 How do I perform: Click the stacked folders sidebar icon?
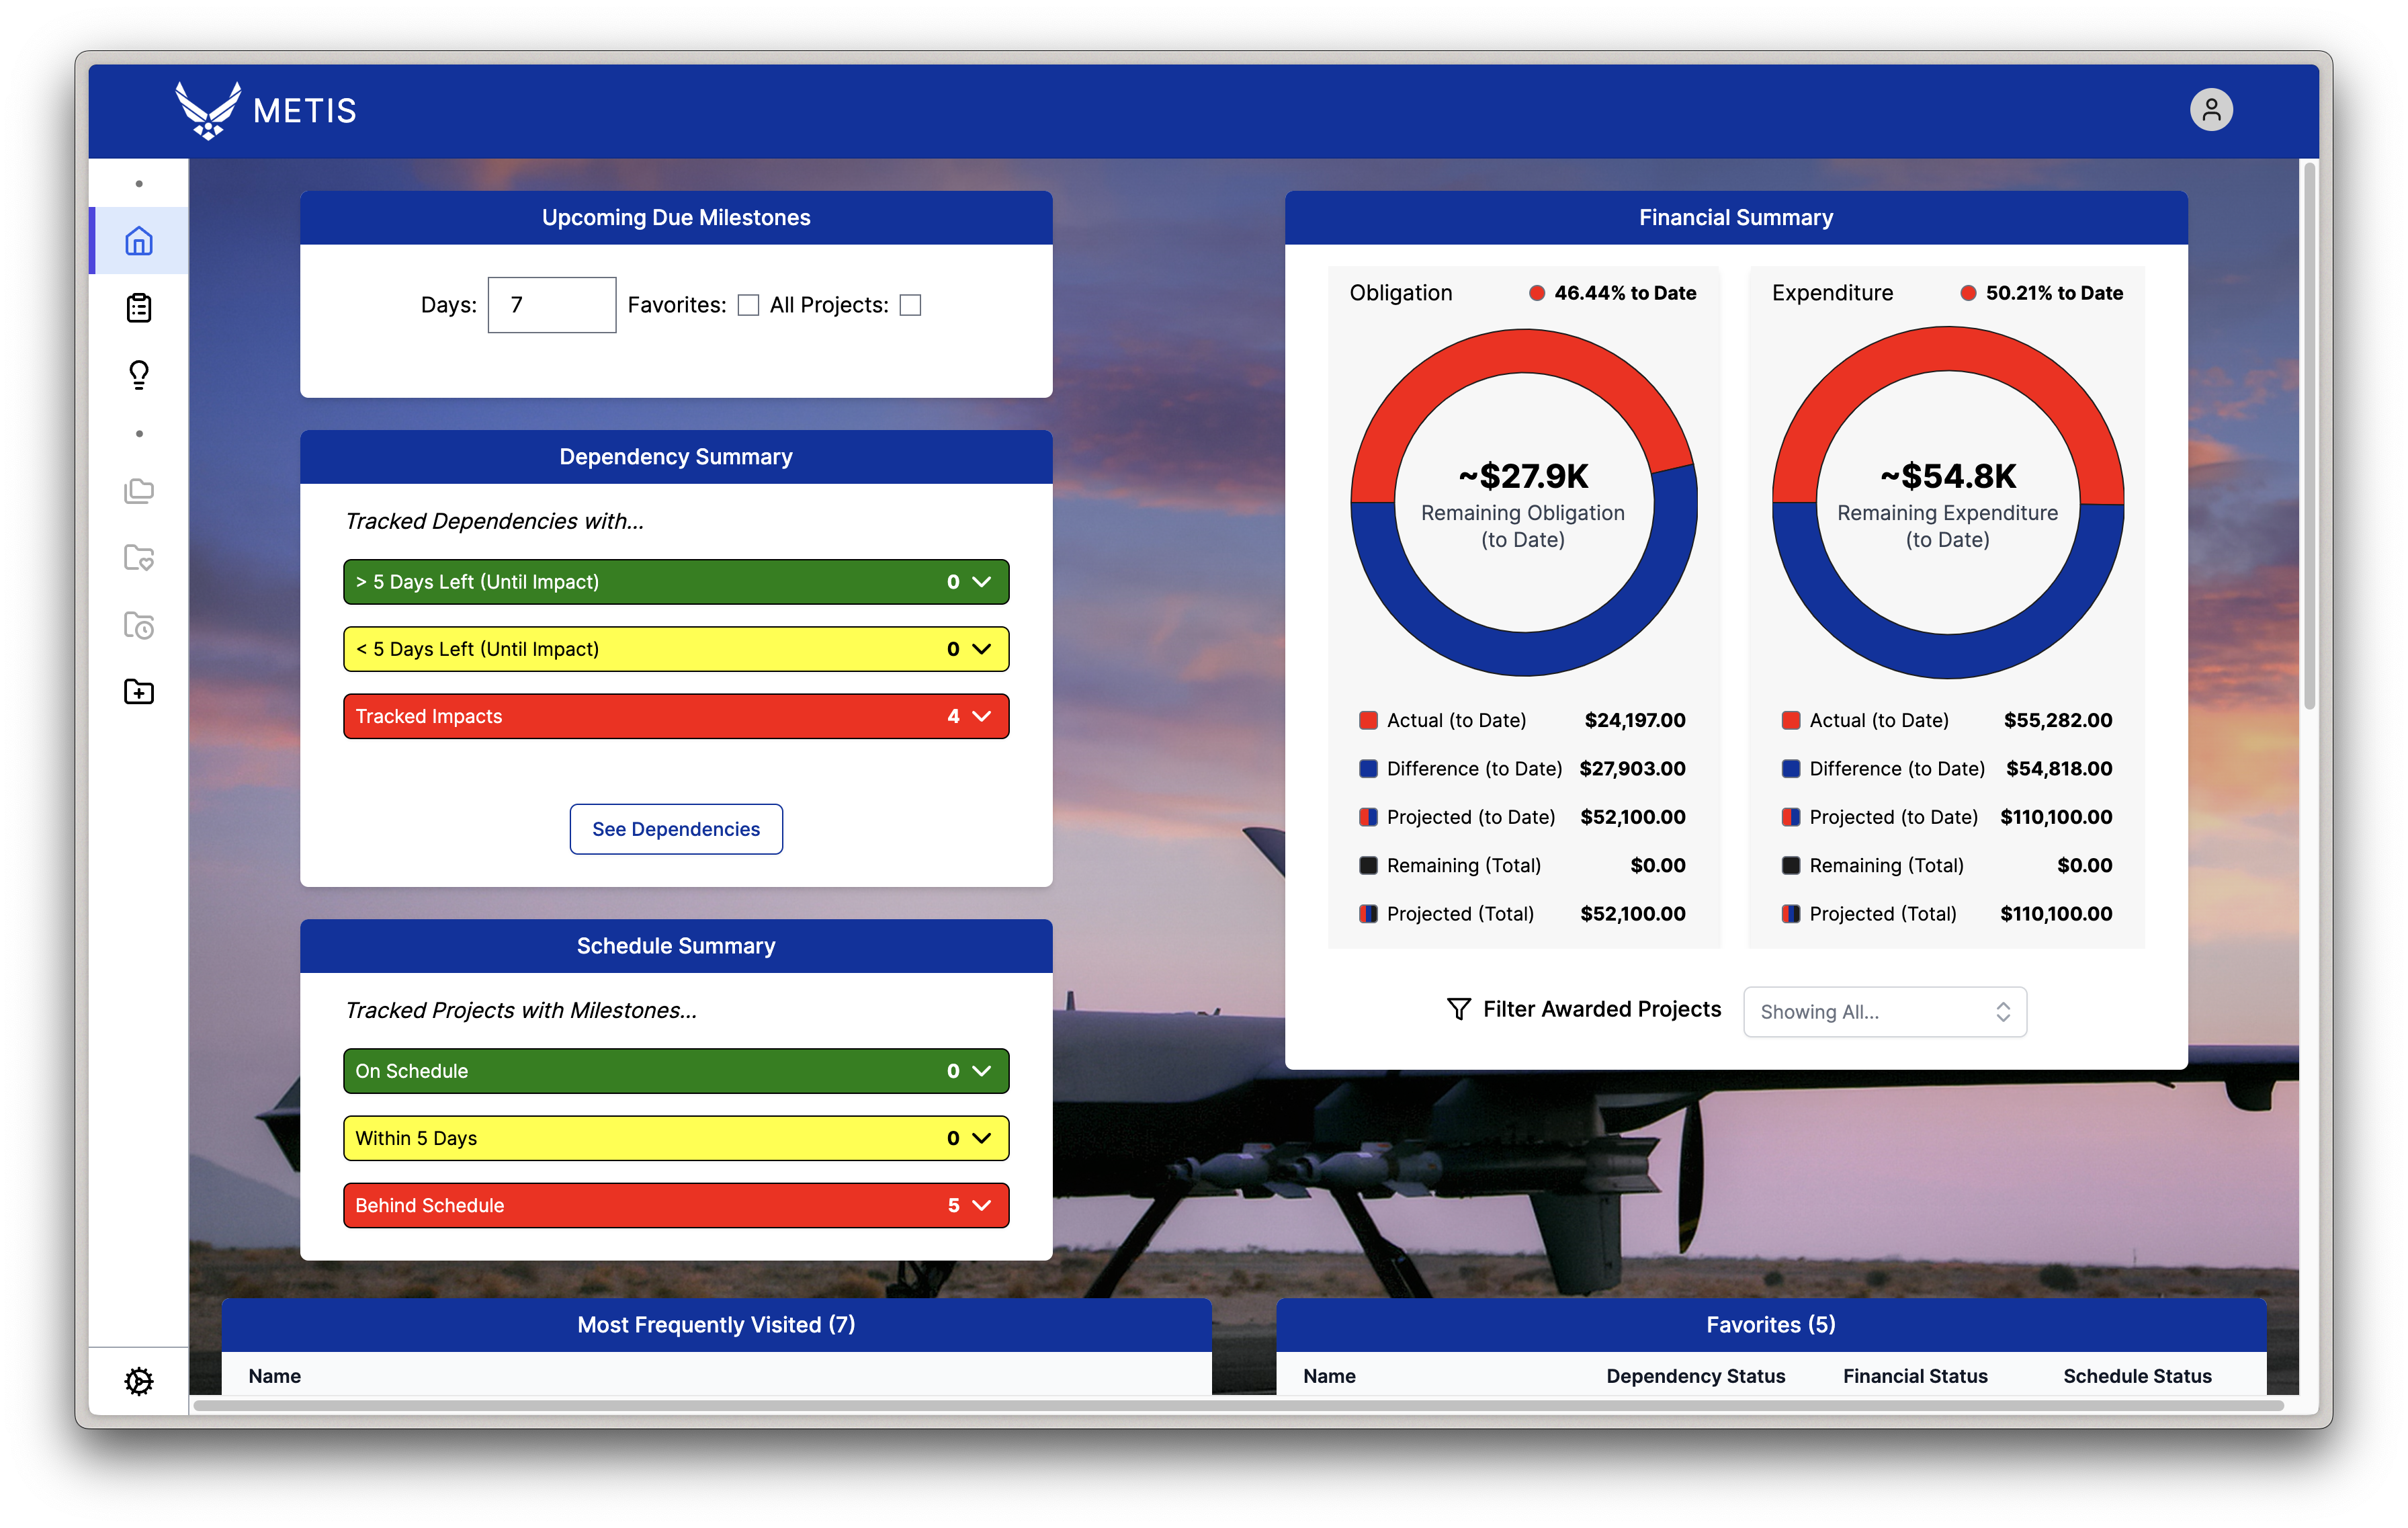coord(138,491)
